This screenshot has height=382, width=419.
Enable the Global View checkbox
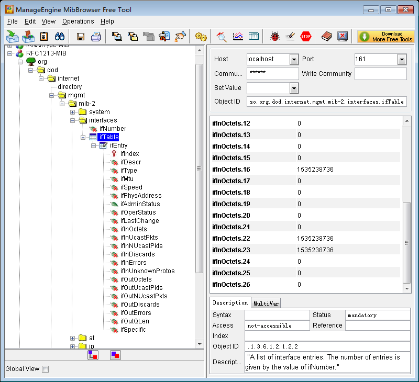click(x=46, y=369)
